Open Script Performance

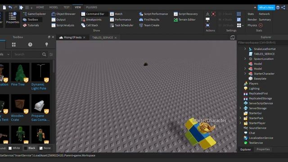click(153, 14)
